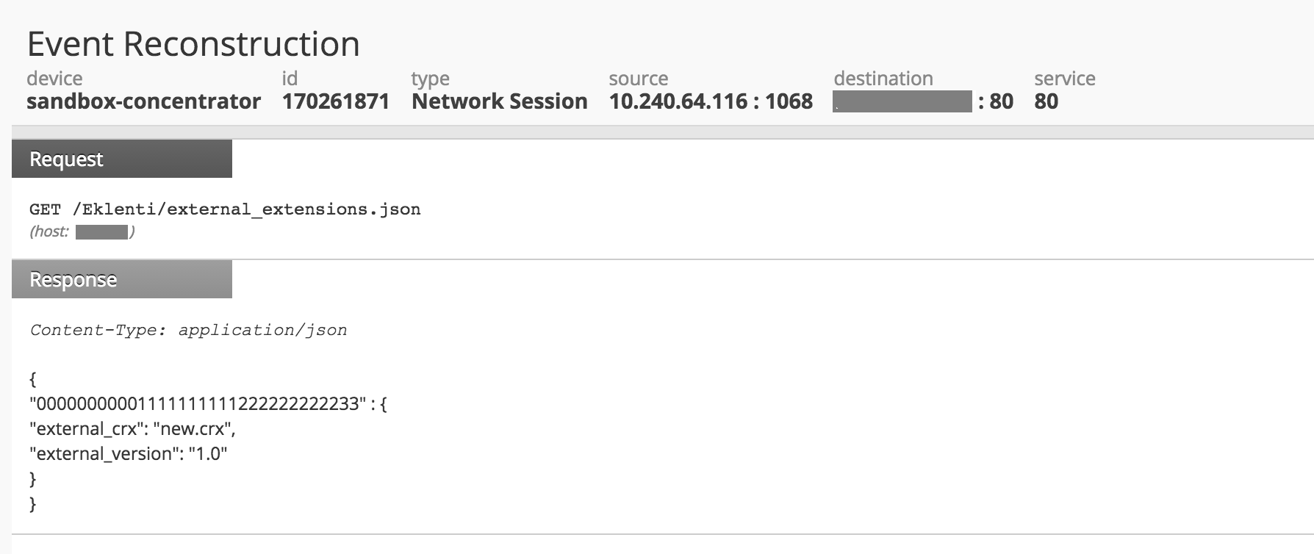Click the Response section header
The image size is (1314, 554).
(x=121, y=280)
